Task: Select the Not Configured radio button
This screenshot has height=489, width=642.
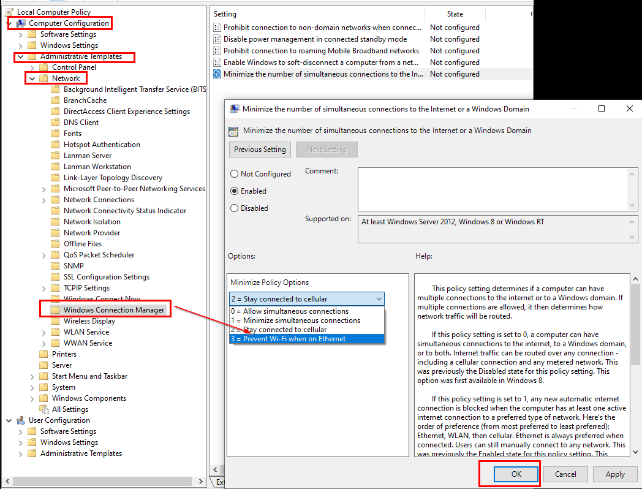Action: tap(234, 174)
